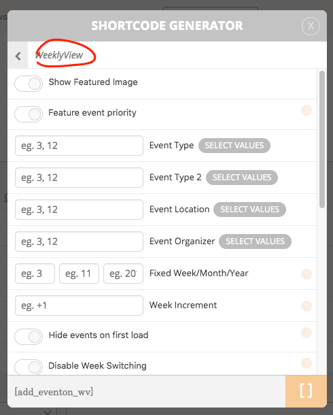The image size is (333, 415).
Task: Open info tooltip for Disable Week Switching
Action: 306,363
